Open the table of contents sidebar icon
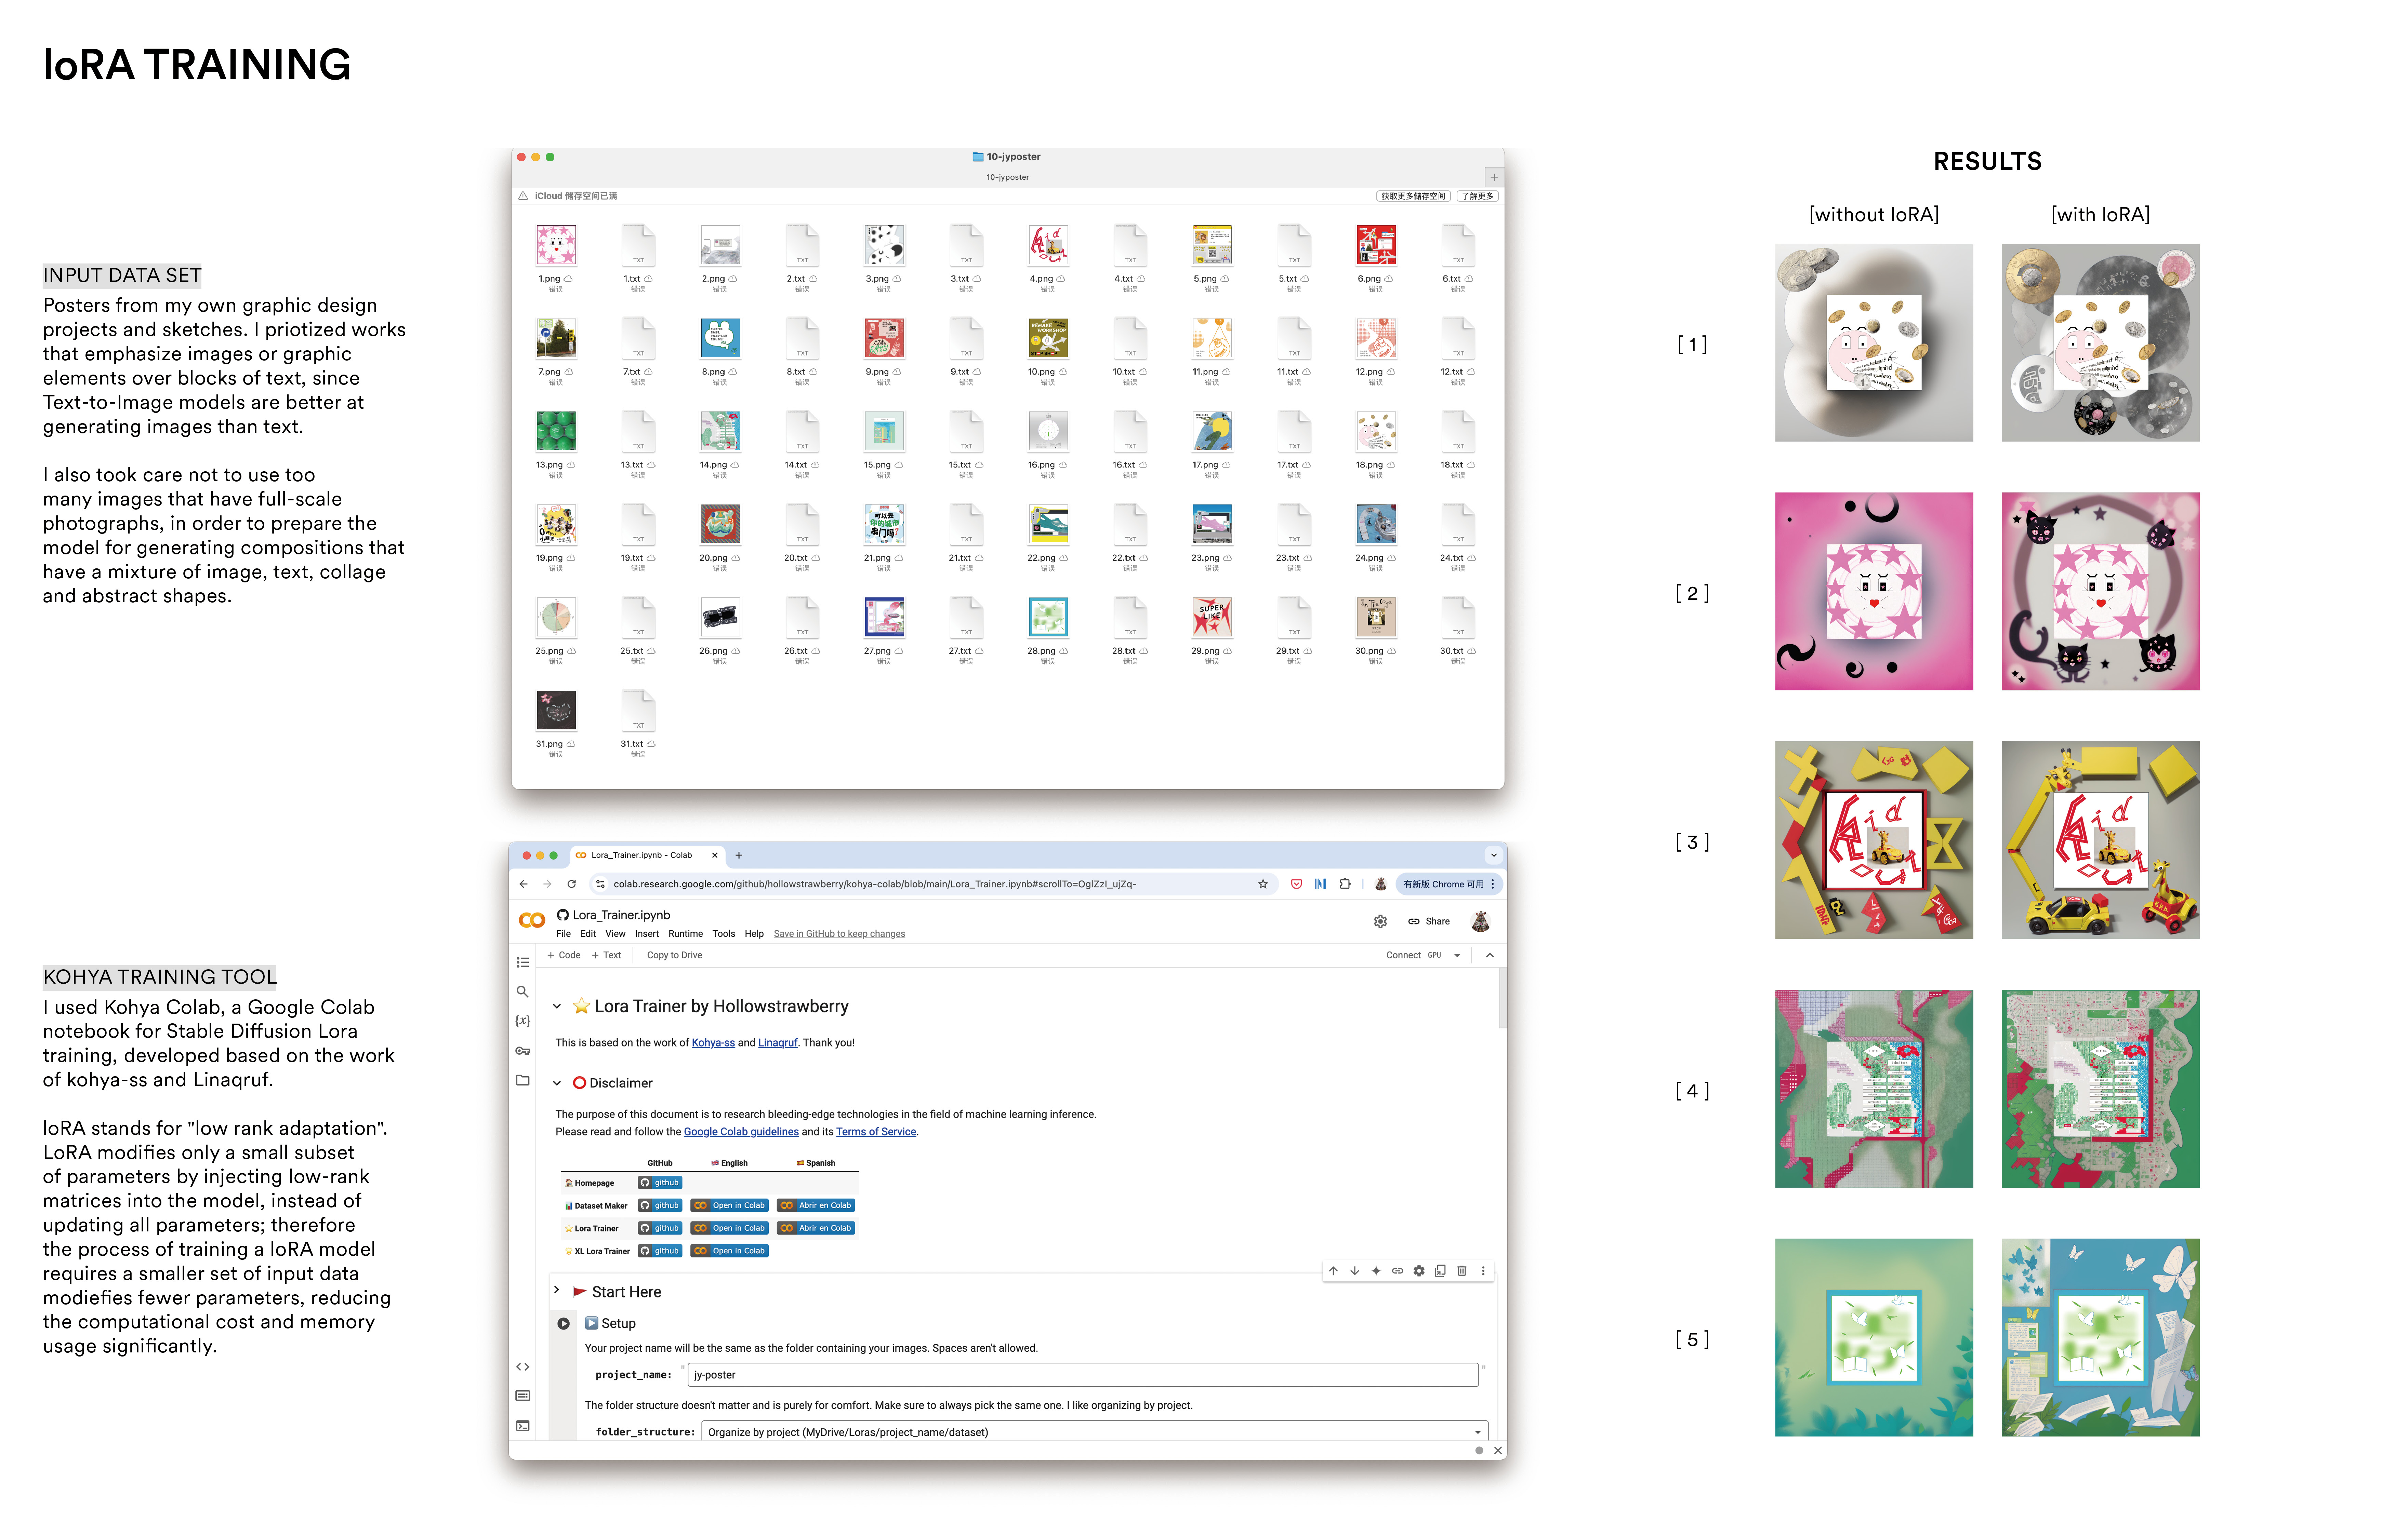The height and width of the screenshot is (1538, 2408). point(522,962)
